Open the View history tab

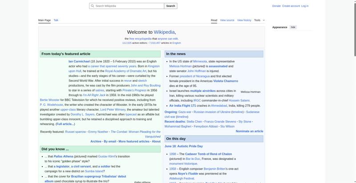pyautogui.click(x=244, y=20)
